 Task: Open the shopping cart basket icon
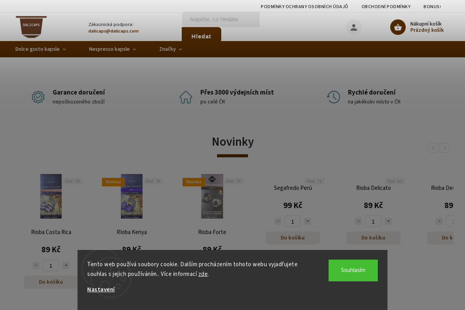[x=398, y=27]
